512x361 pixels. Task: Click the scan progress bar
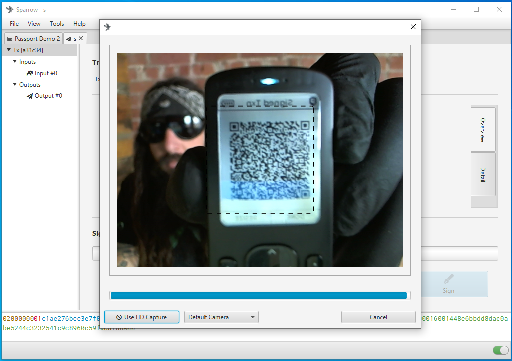coord(260,296)
